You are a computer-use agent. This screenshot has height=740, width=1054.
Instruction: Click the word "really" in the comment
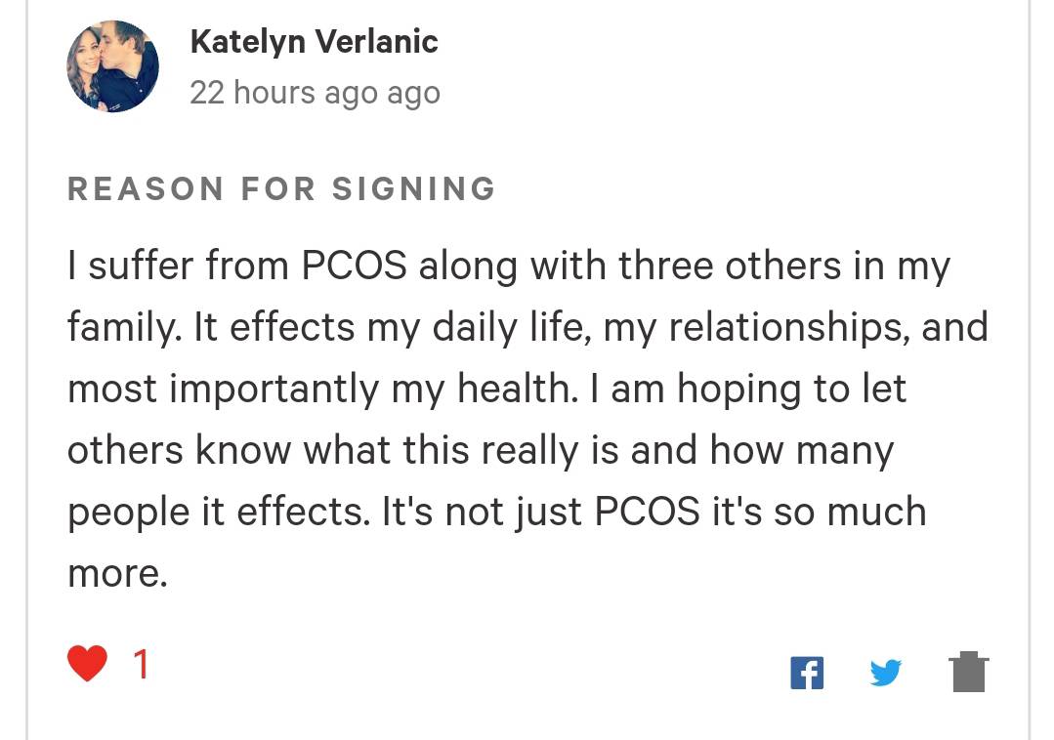[529, 451]
